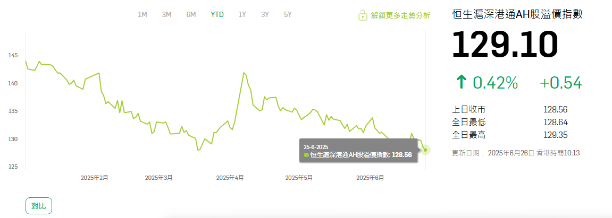The image size is (612, 218).
Task: Click the green legend dot in the chart tooltip
Action: tap(306, 155)
